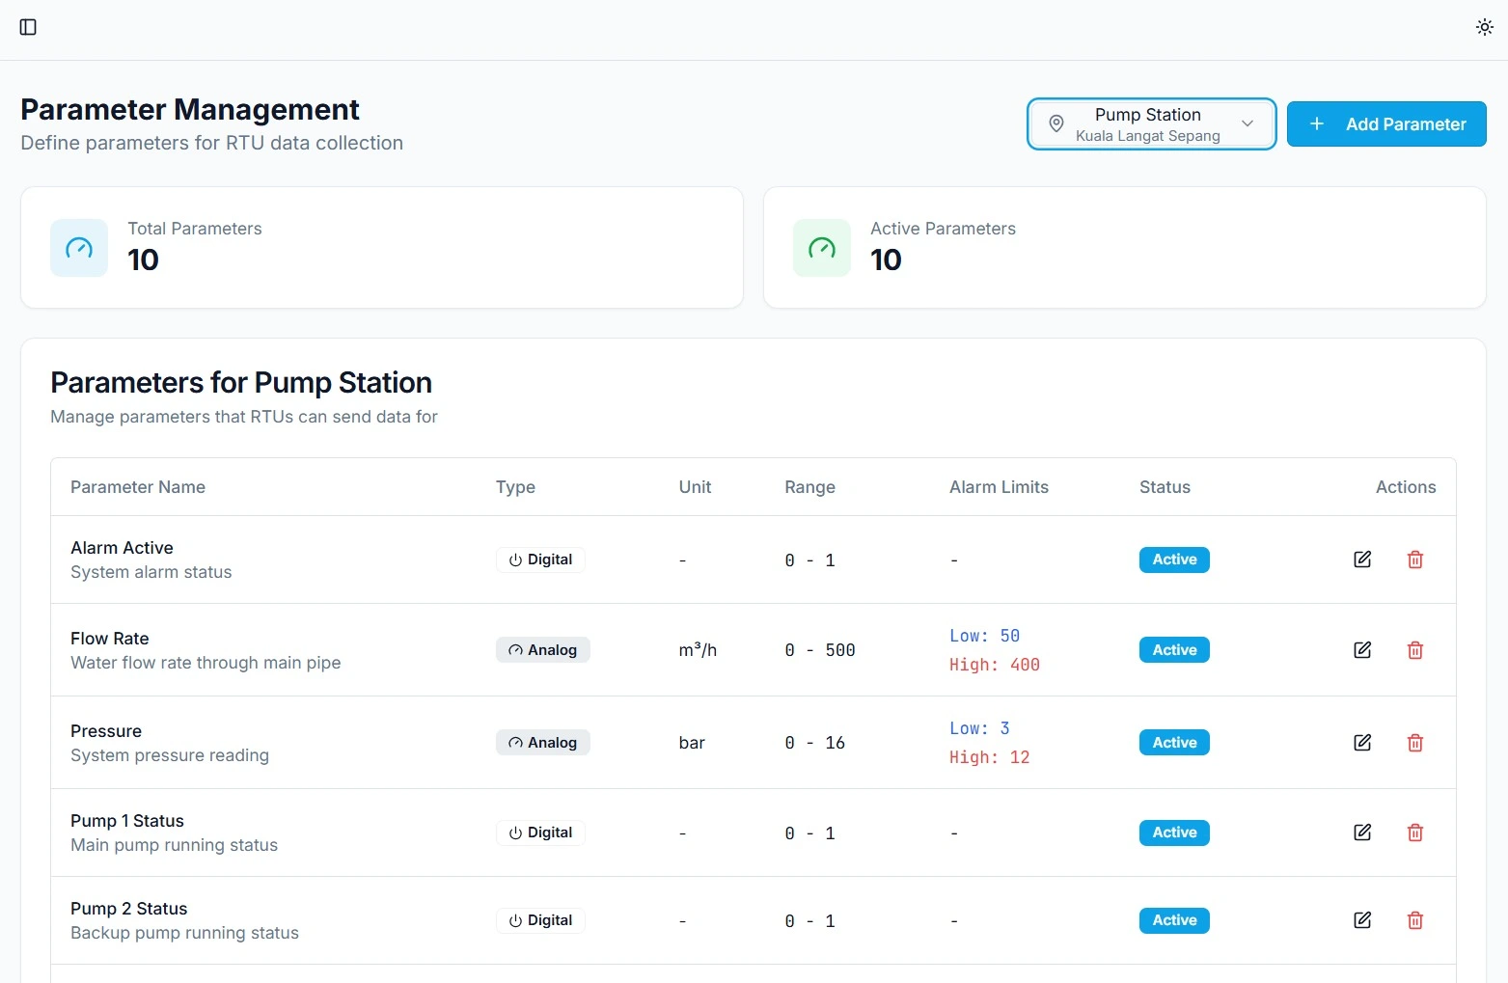The height and width of the screenshot is (983, 1508).
Task: Select the Pump 2 Status parameter name
Action: click(128, 909)
